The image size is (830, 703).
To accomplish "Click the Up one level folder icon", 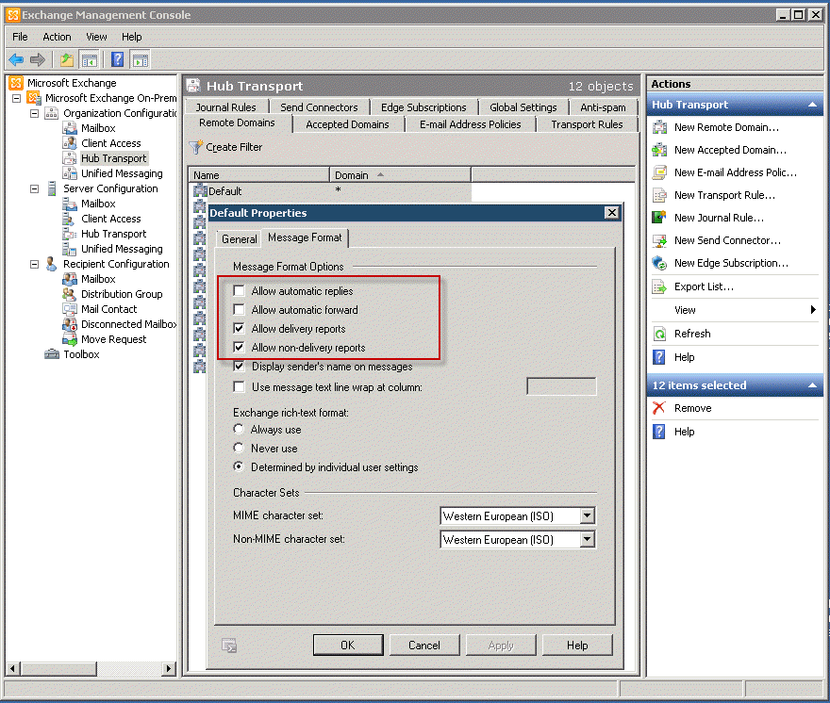I will 67,59.
